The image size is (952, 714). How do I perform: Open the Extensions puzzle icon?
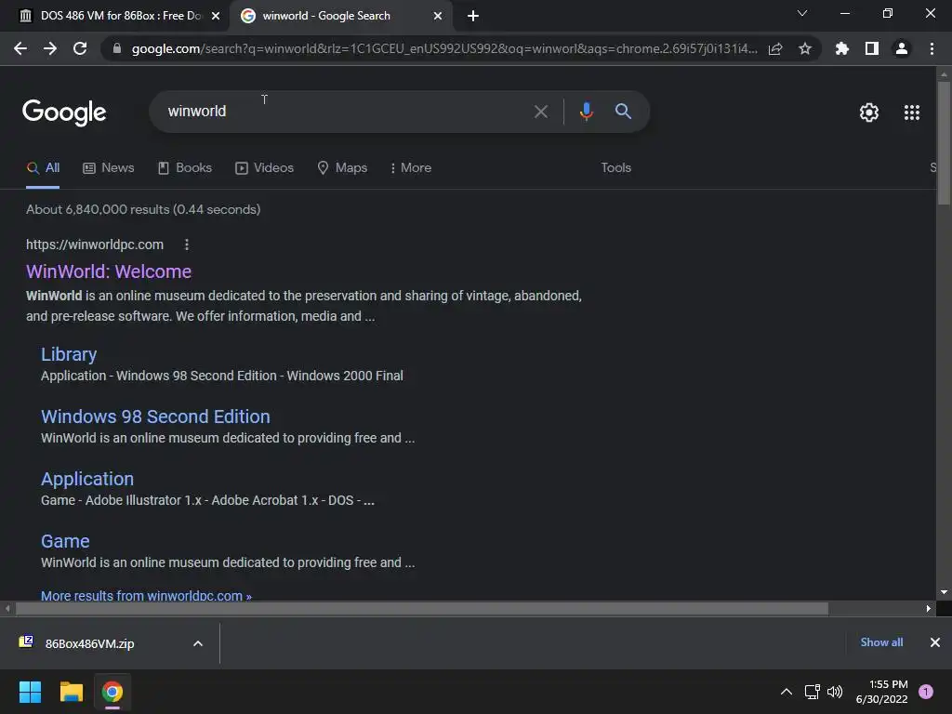click(842, 48)
